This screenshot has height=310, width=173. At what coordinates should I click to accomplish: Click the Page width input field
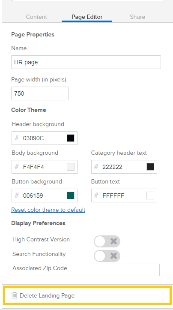40,93
